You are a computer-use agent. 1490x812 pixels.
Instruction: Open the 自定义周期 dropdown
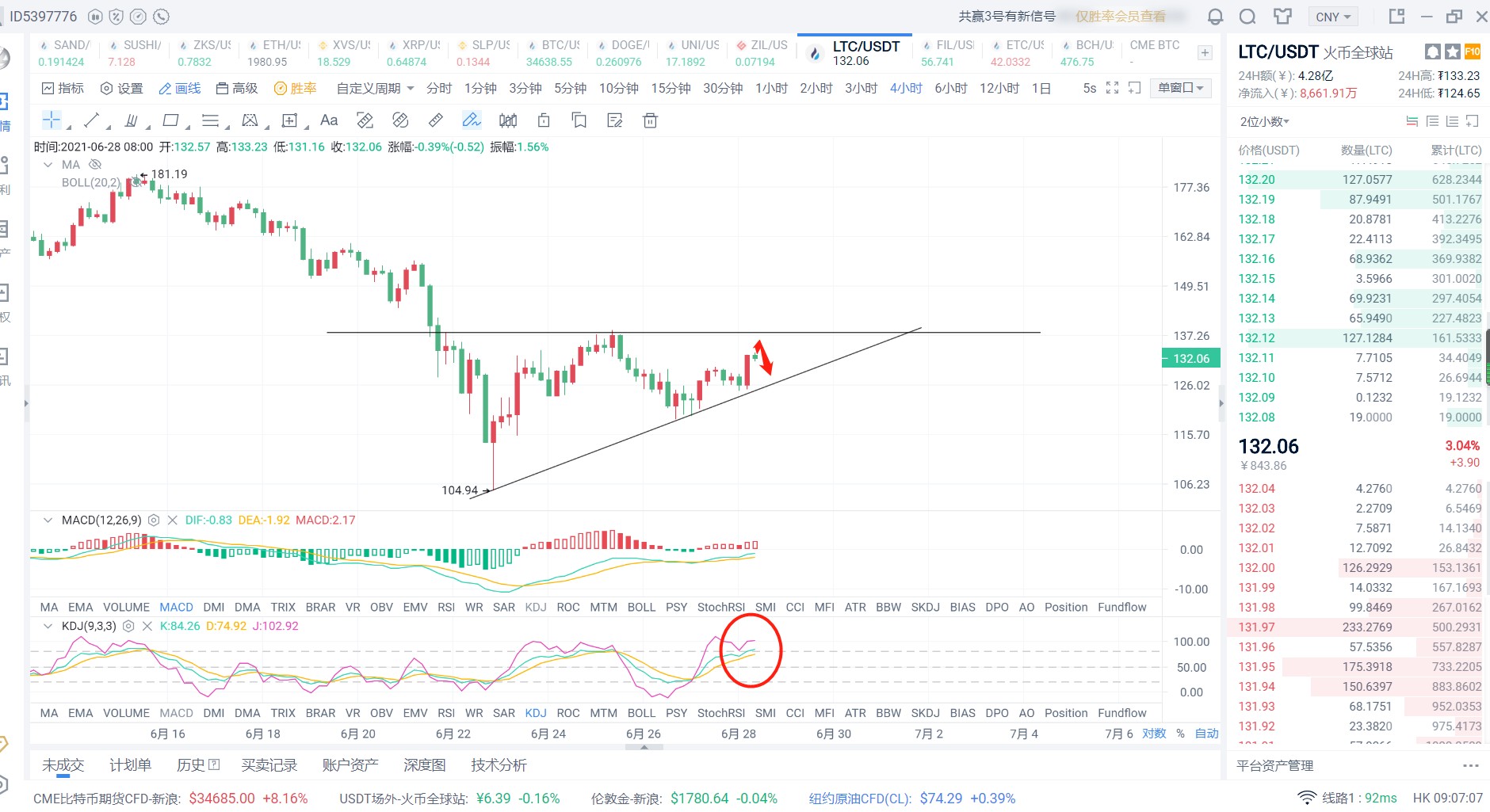tap(372, 88)
